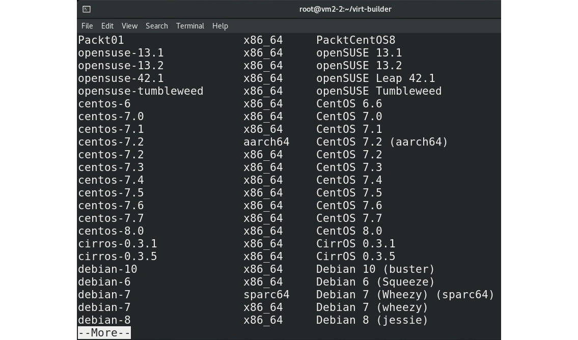Screen dimensions: 578x340
Task: Click the CentOS 6.6 description
Action: click(349, 103)
